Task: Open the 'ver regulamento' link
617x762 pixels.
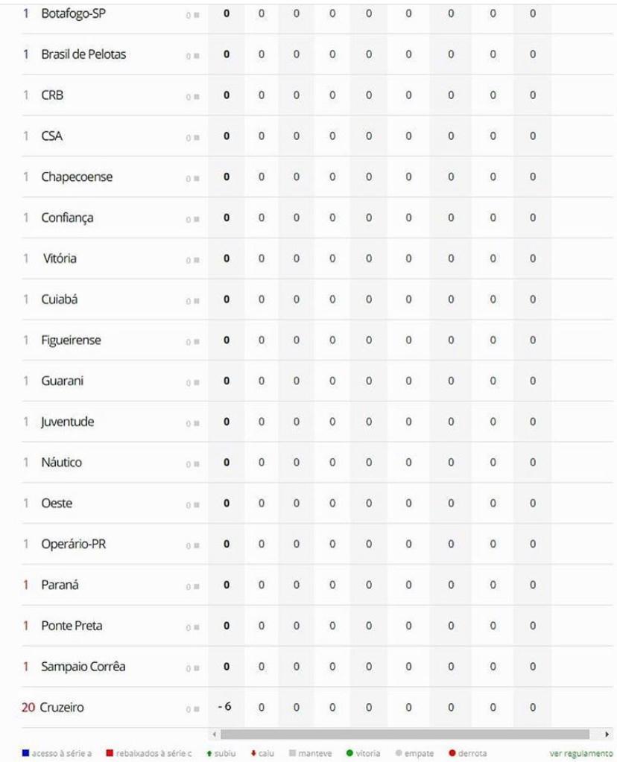Action: [x=581, y=753]
